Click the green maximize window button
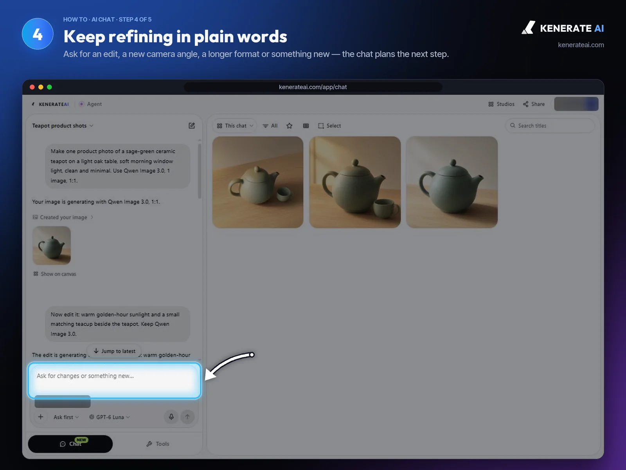The width and height of the screenshot is (626, 470). pyautogui.click(x=49, y=87)
